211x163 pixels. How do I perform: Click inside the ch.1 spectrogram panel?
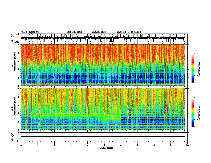(x=103, y=65)
